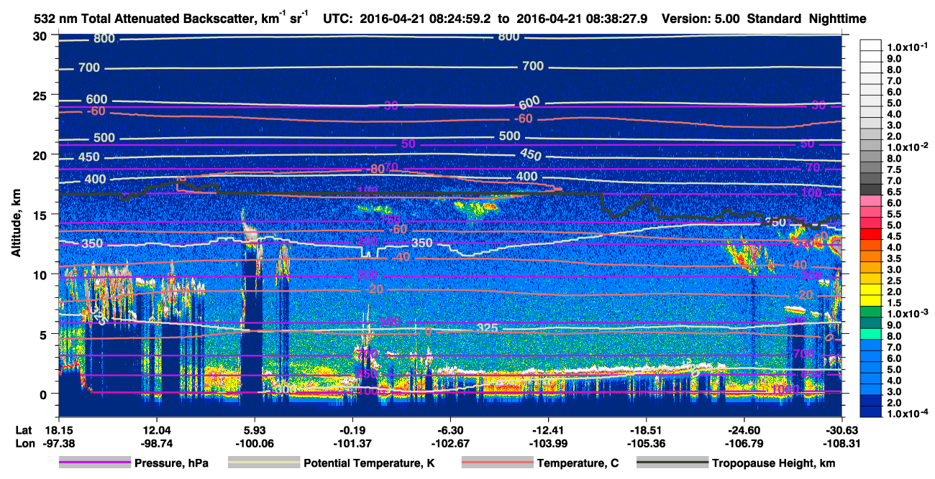Click the latitude value -24.60

pos(744,429)
